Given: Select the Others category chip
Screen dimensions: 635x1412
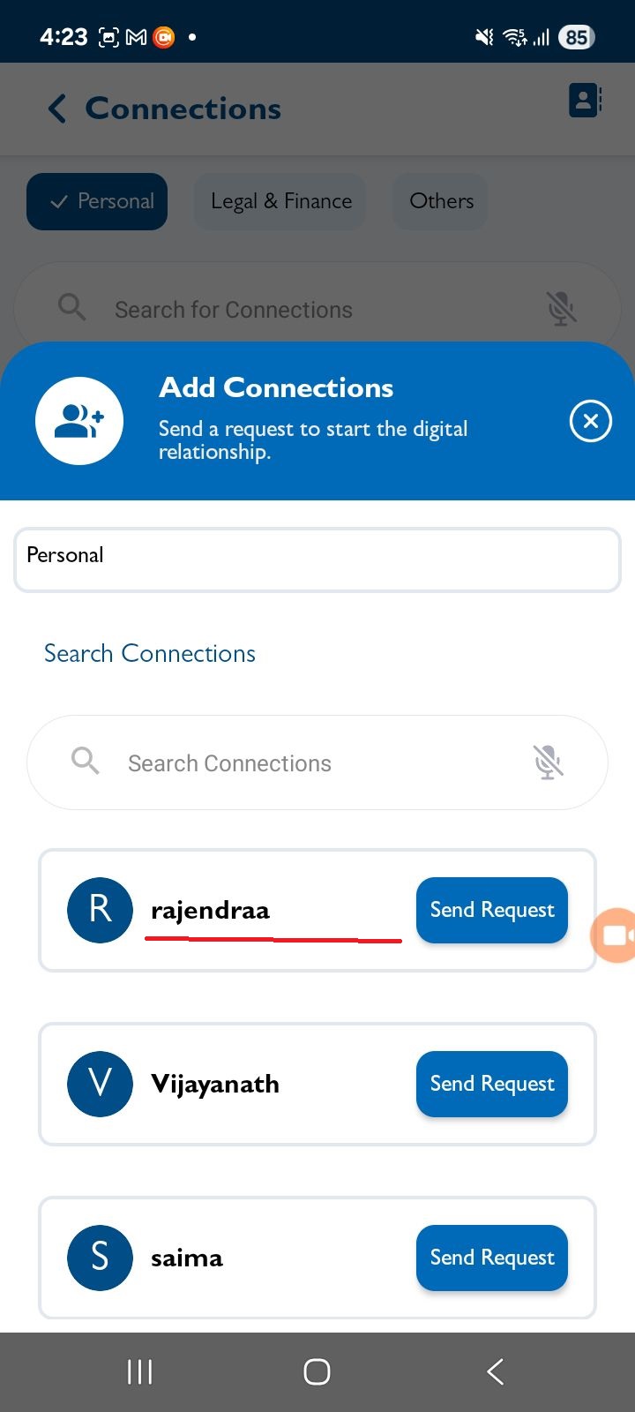Looking at the screenshot, I should [441, 201].
